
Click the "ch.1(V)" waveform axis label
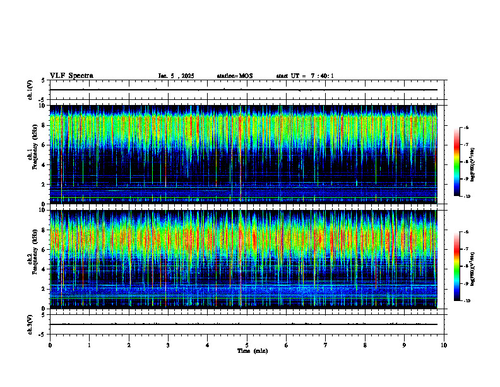pos(30,90)
